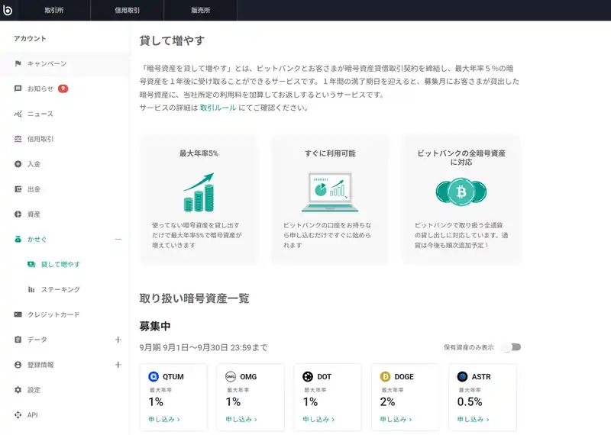Click the OMG coin icon
The image size is (611, 435).
(x=231, y=376)
